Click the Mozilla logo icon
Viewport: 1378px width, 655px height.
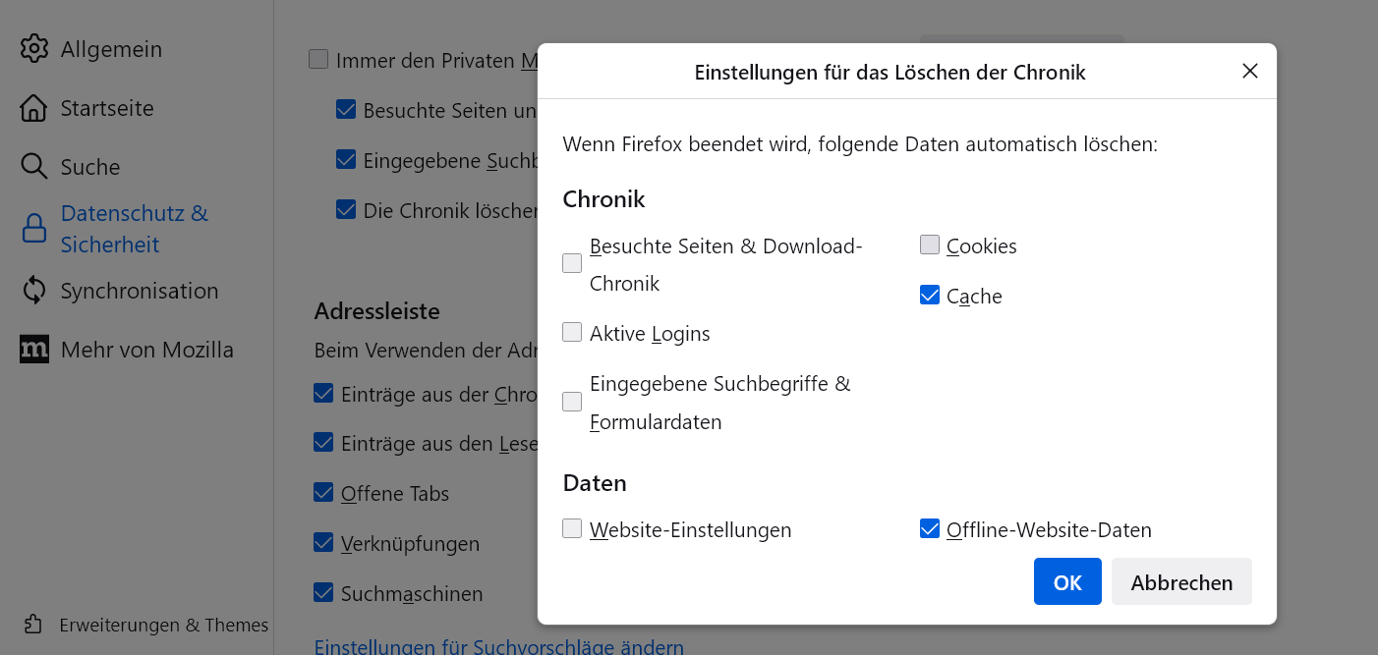click(34, 350)
